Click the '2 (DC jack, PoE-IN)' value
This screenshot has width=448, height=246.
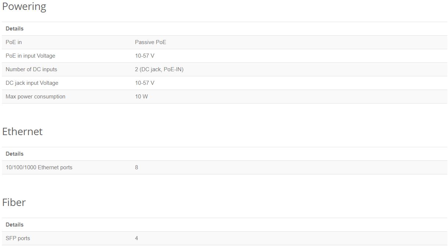tap(159, 69)
